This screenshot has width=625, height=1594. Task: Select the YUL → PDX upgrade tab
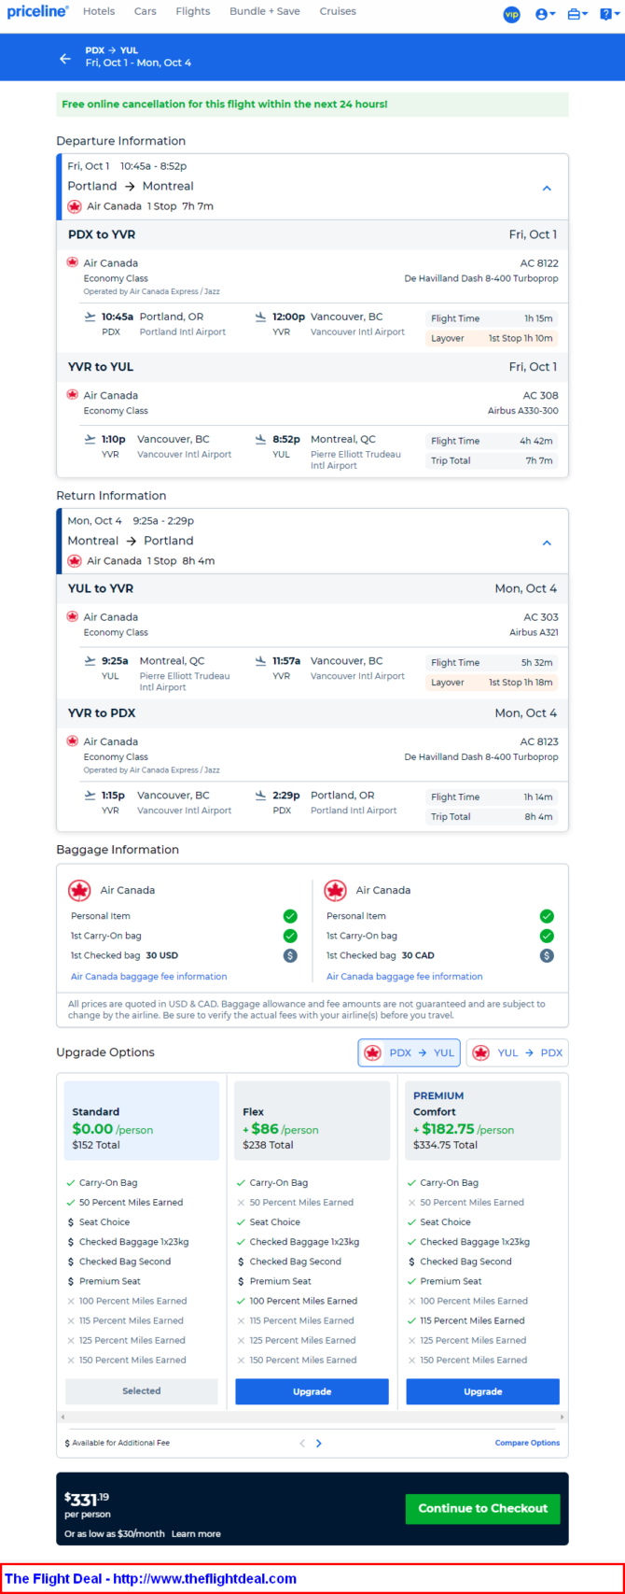coord(518,1052)
